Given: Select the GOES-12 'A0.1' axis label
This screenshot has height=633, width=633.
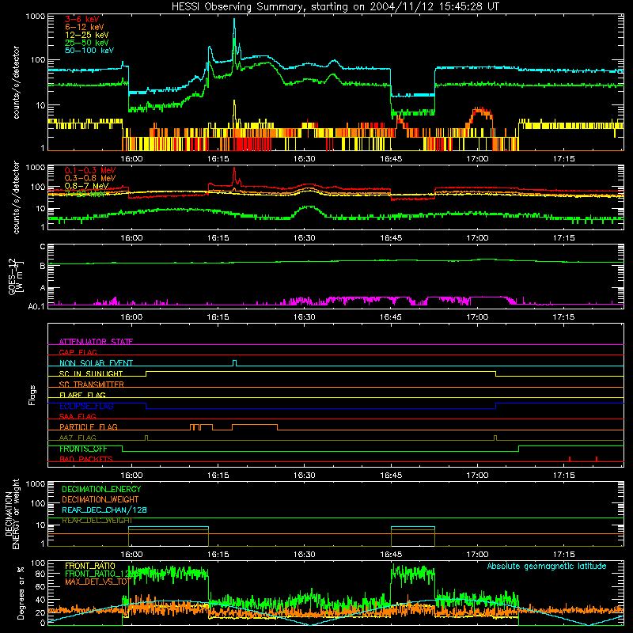Looking at the screenshot, I should point(36,306).
